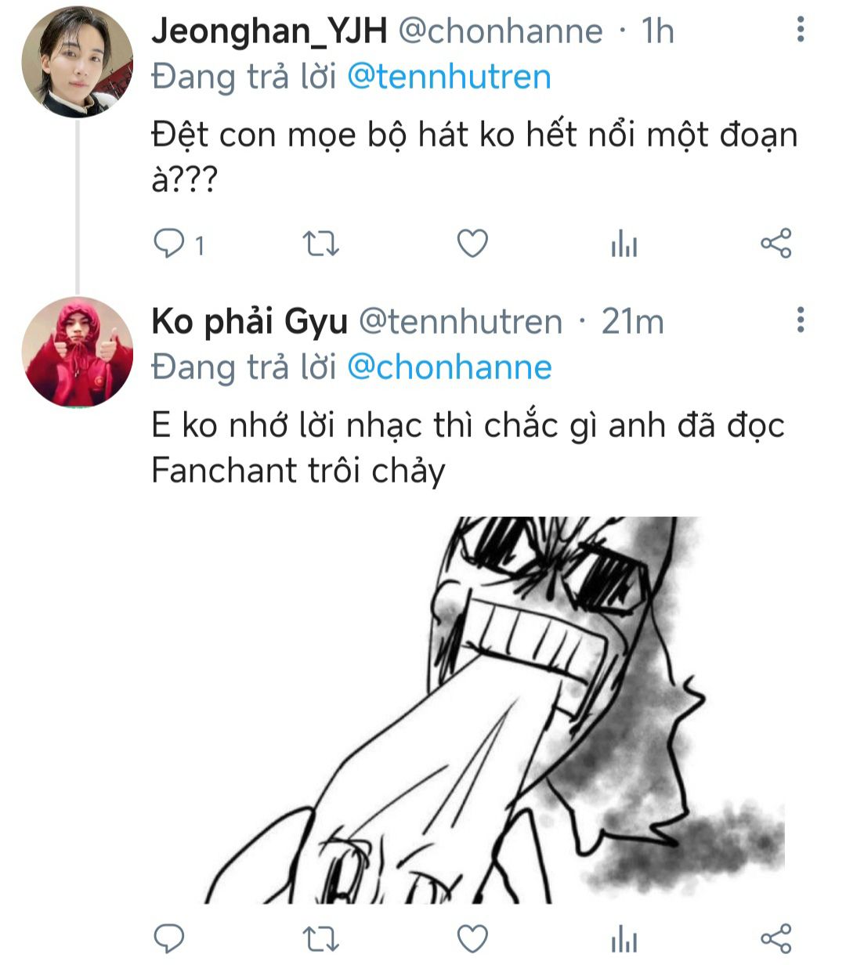Screen dimensions: 846x965
Task: Open the @tennhutren mention link
Action: 449,77
